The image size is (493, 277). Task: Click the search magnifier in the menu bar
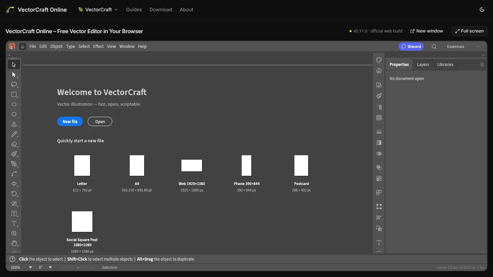coord(434,47)
